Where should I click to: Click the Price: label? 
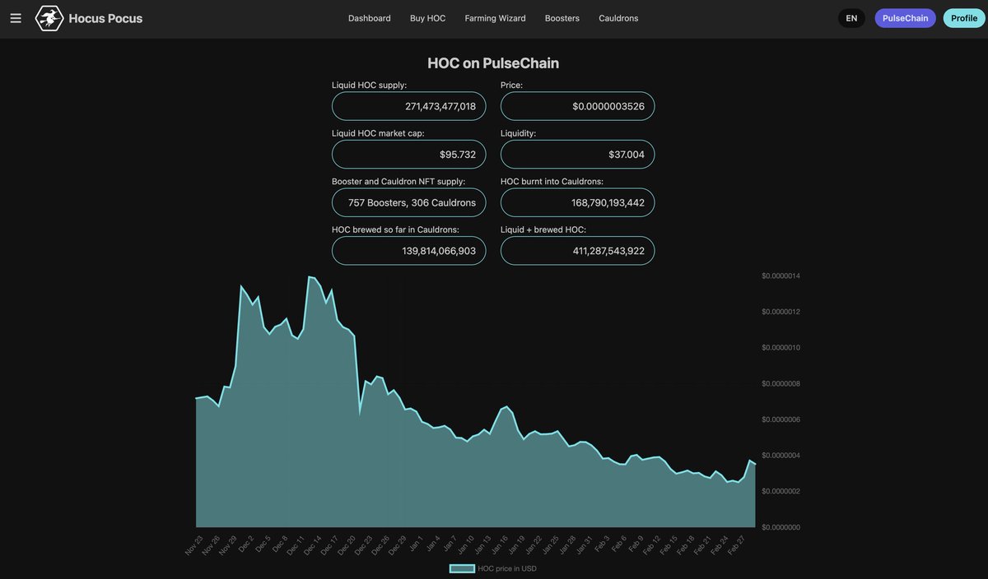[x=511, y=85]
